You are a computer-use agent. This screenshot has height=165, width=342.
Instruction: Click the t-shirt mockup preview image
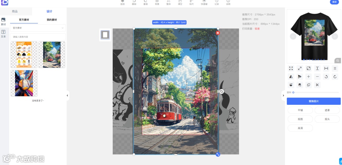[314, 36]
